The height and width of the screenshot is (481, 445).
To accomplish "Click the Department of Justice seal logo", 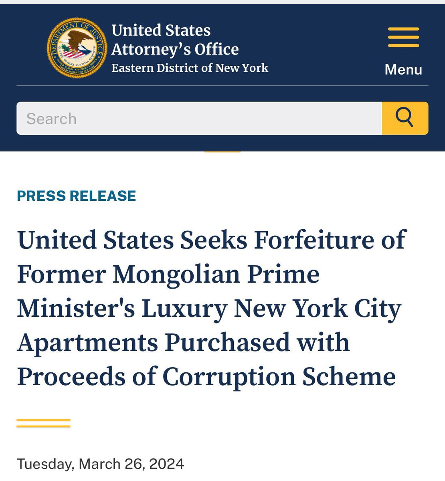I will pos(77,49).
